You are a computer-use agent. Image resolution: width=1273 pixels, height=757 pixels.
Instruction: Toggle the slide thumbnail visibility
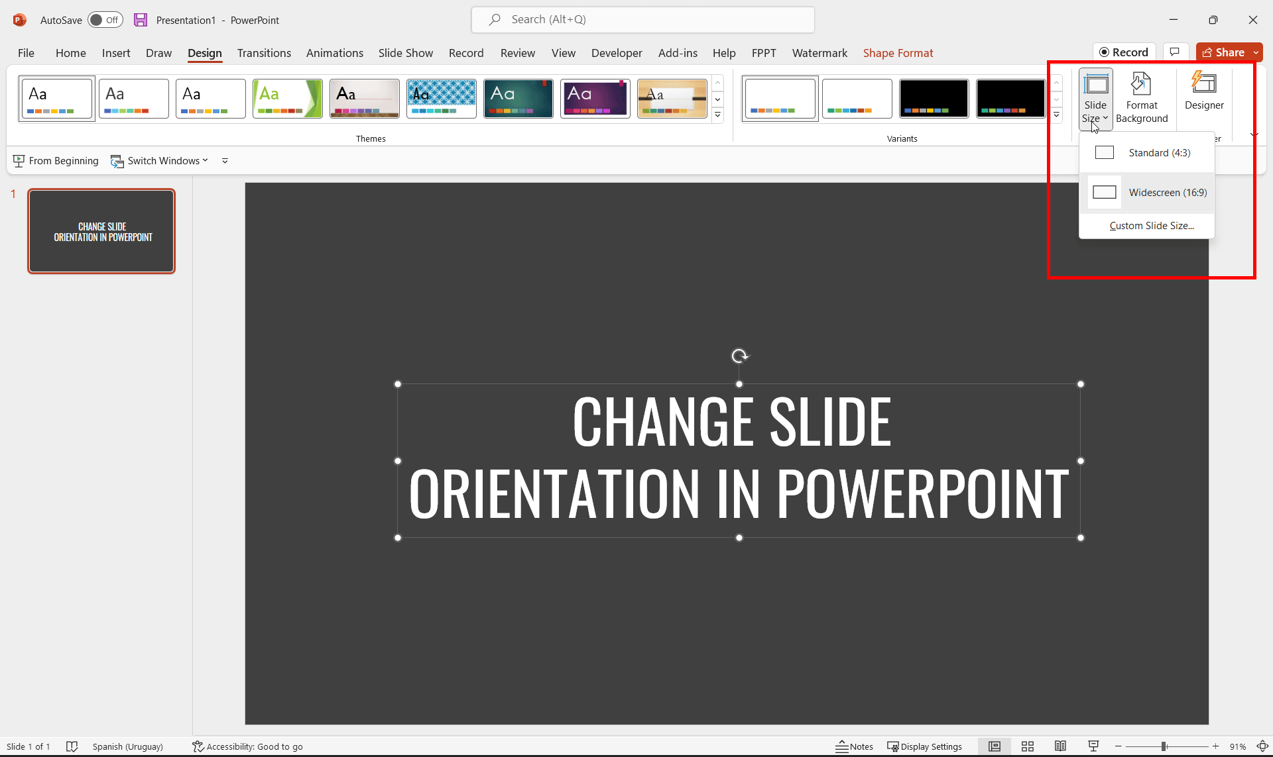[x=995, y=746]
